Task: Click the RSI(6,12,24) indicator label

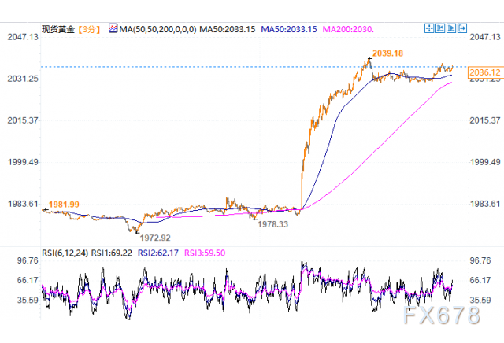Action: pos(65,253)
